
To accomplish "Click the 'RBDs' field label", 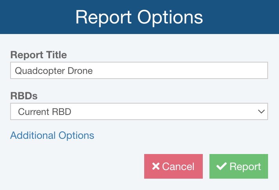I will pyautogui.click(x=23, y=96).
